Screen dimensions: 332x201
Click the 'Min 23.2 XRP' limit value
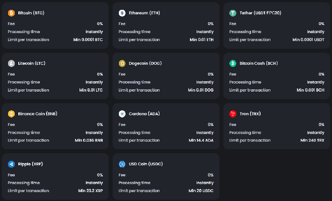coord(91,191)
